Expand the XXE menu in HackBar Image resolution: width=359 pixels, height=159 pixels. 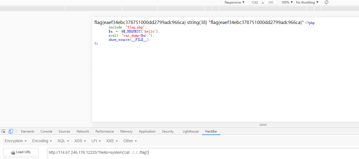click(x=112, y=141)
